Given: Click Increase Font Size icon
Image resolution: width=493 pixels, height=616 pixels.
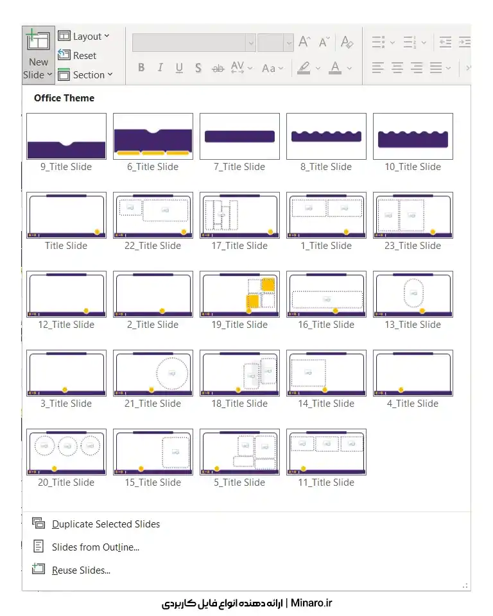Looking at the screenshot, I should pyautogui.click(x=304, y=42).
